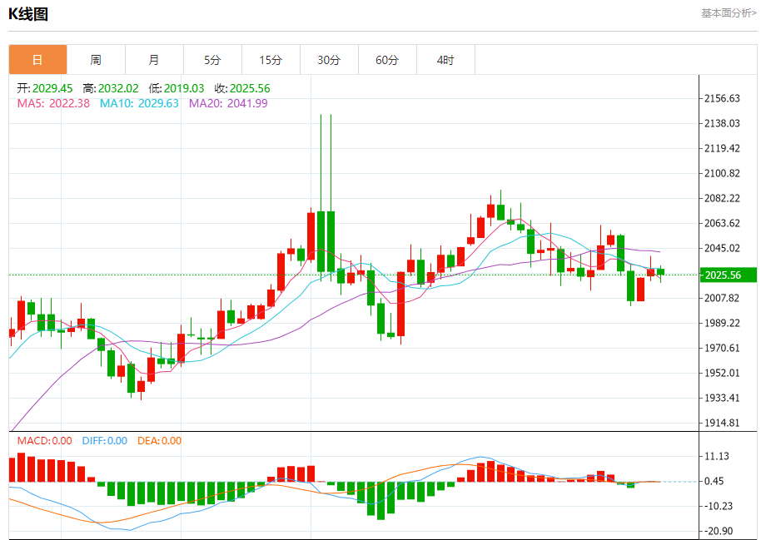Click the -20.90 MACD axis label

718,531
